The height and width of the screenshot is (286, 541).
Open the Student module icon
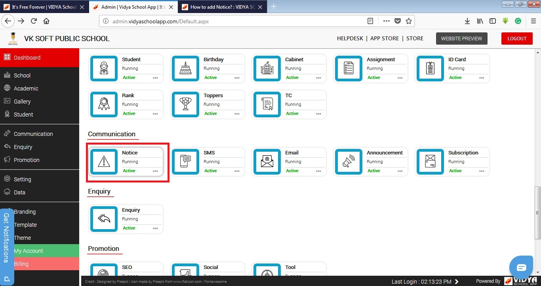[x=104, y=68]
